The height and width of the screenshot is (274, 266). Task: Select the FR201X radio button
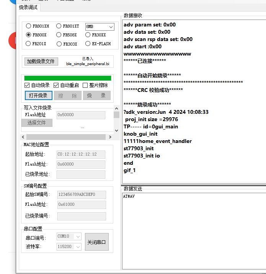[x=29, y=44]
